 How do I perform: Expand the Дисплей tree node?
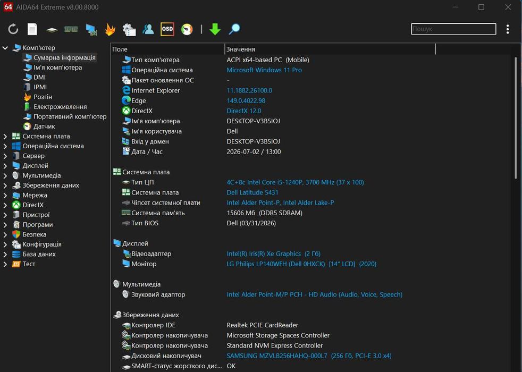(5, 166)
